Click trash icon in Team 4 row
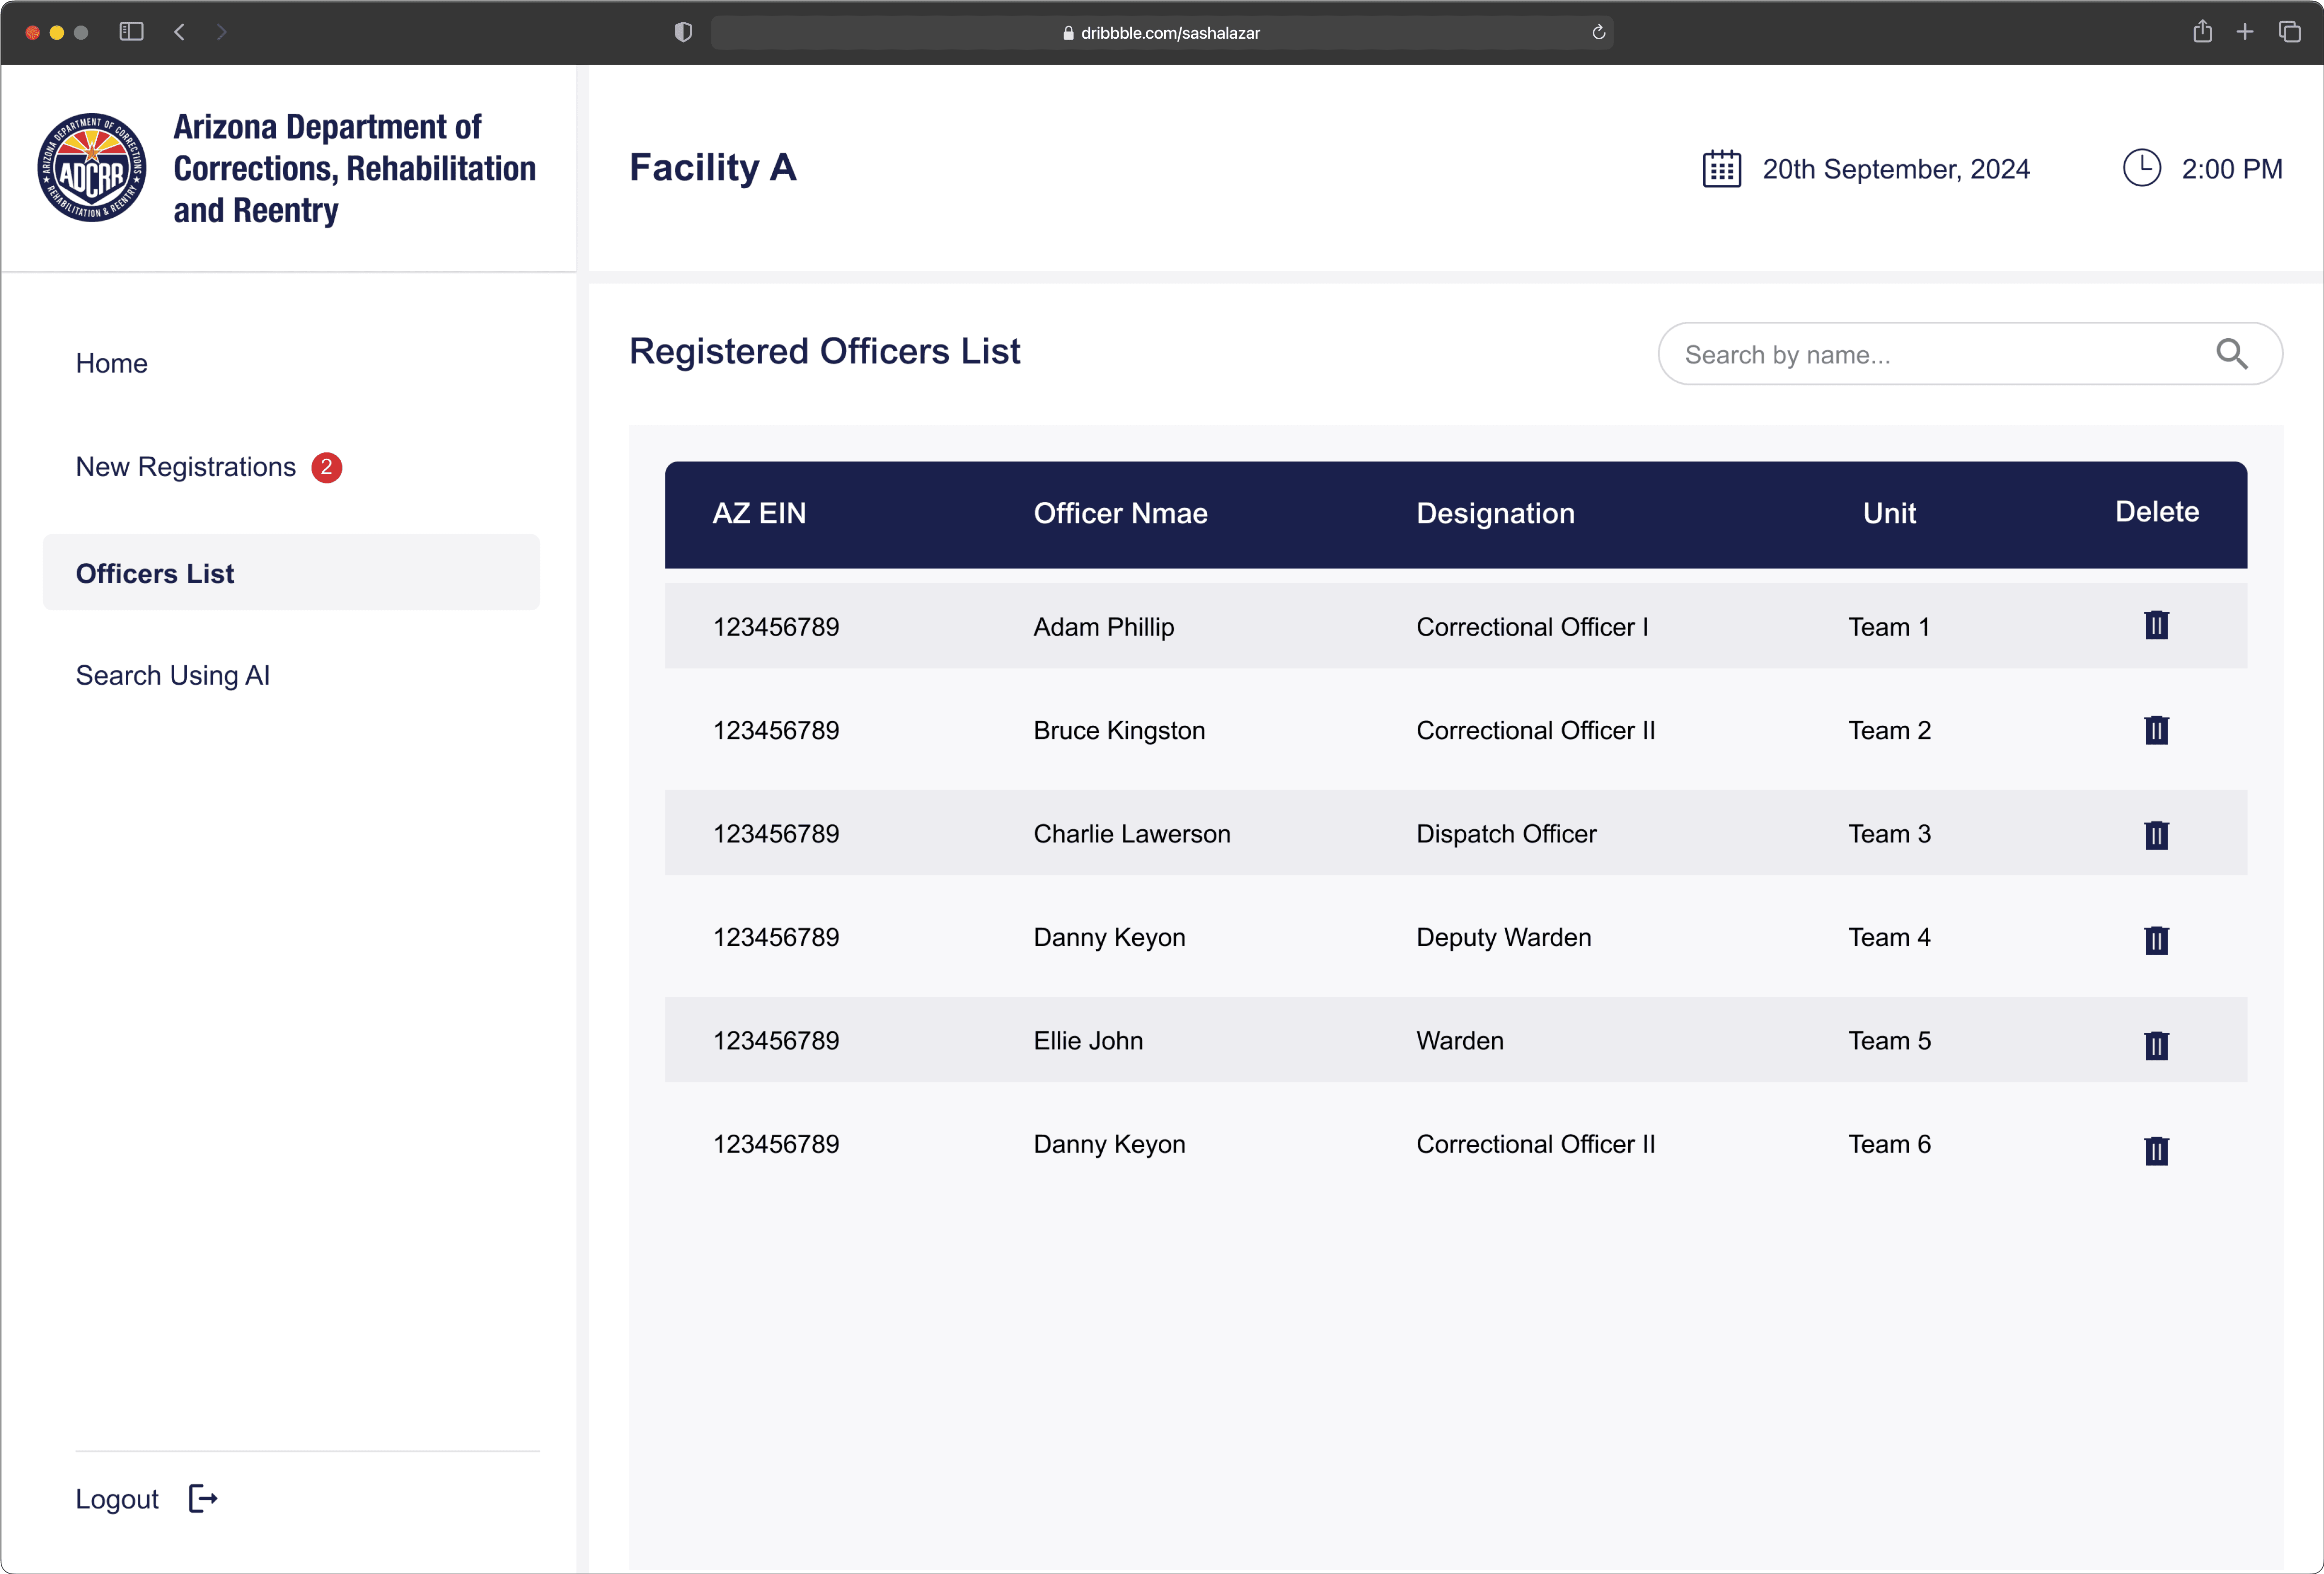 click(2156, 940)
